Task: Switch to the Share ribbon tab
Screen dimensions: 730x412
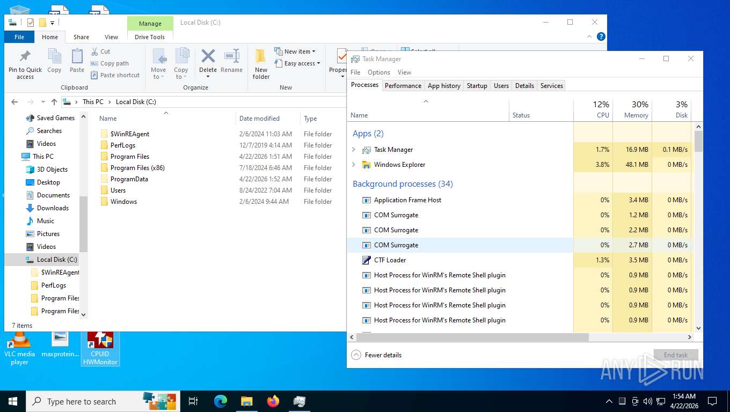Action: click(x=82, y=37)
